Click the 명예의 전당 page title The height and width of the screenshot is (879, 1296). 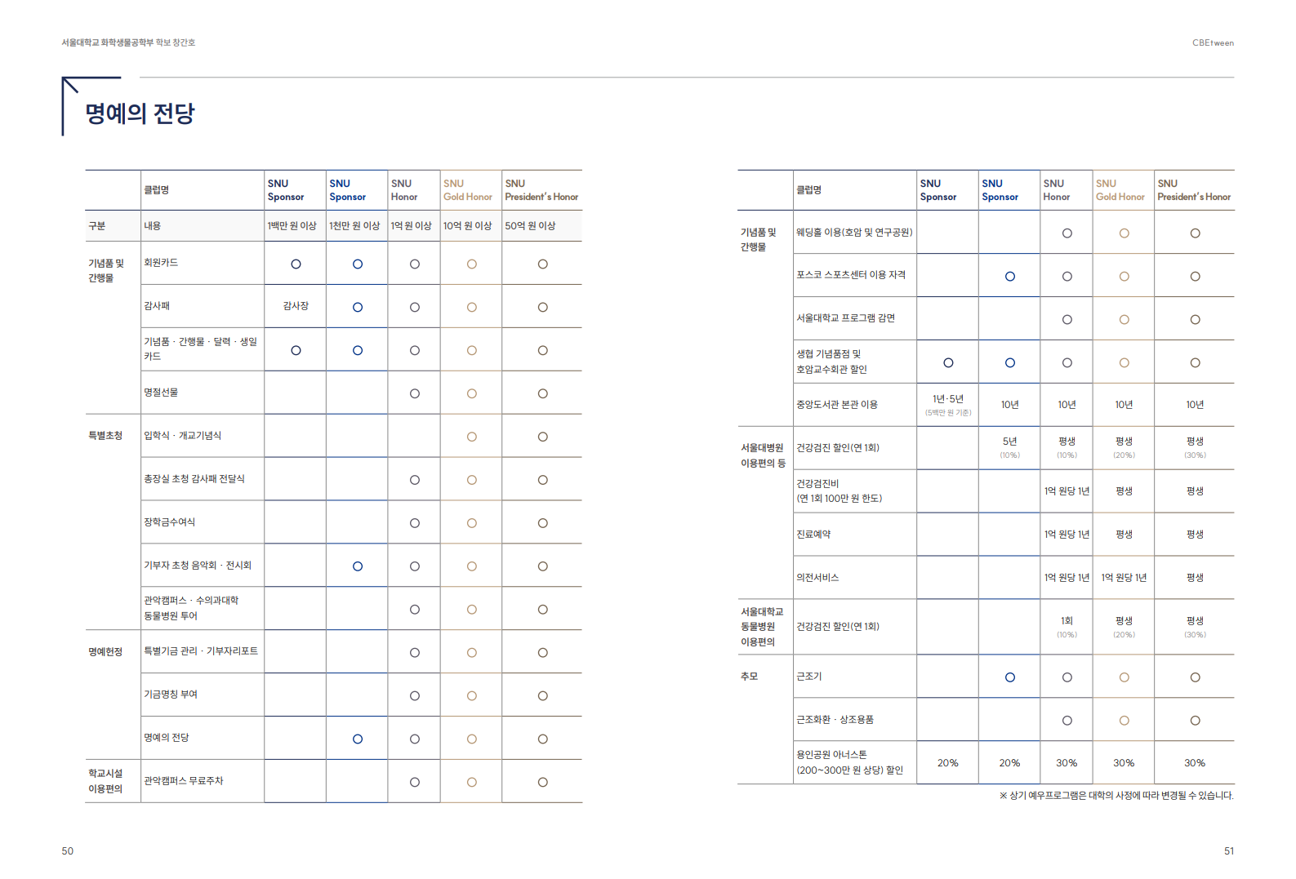point(140,113)
